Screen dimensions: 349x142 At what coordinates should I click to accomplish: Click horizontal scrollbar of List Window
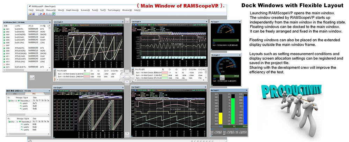tap(26, 70)
